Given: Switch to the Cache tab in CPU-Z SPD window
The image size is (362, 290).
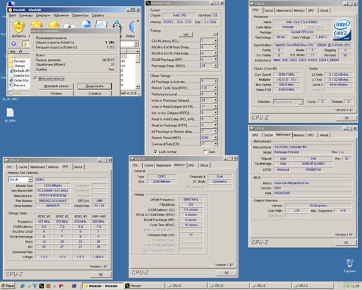Looking at the screenshot, I should tap(23, 167).
